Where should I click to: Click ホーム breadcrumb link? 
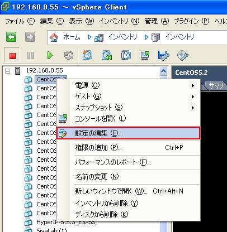point(72,37)
